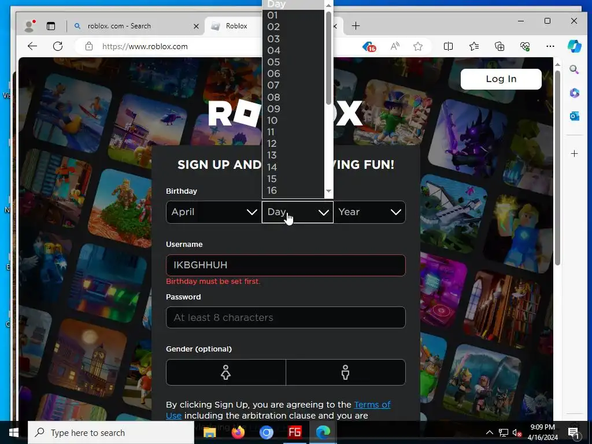
Task: Open the Favorites list icon
Action: (474, 46)
